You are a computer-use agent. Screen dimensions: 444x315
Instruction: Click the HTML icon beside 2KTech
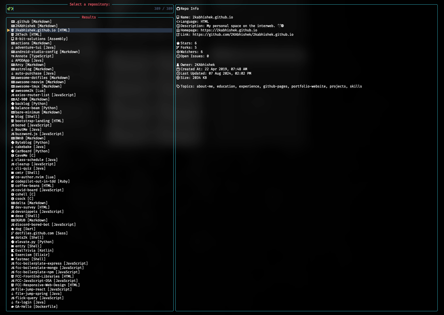tap(13, 35)
